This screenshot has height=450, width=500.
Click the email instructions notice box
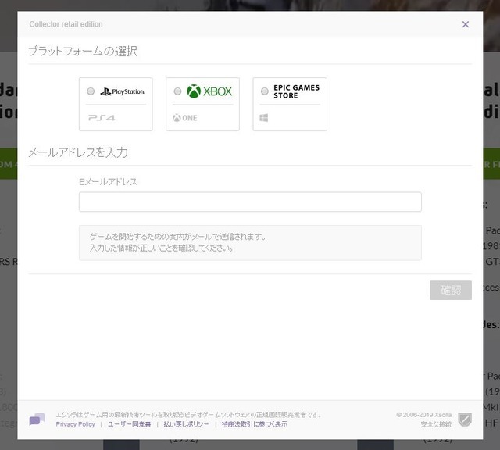pyautogui.click(x=250, y=243)
